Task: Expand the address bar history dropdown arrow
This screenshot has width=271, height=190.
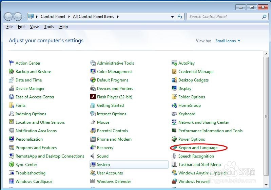Action: (172, 17)
